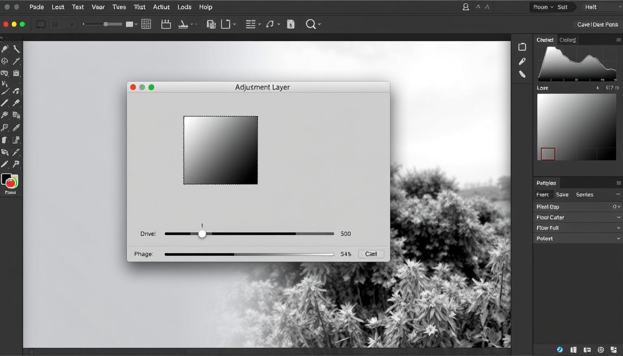623x356 pixels.
Task: Open the Roun dropdown at top right
Action: pyautogui.click(x=542, y=7)
